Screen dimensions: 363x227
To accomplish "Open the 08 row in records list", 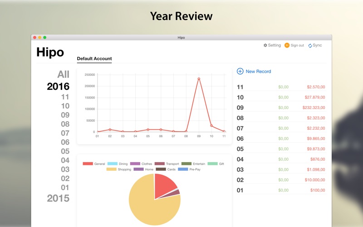I will click(281, 118).
